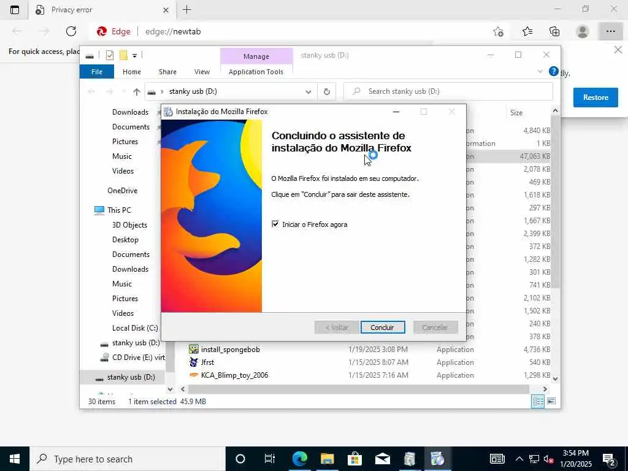Select the Jfrst application file
The width and height of the screenshot is (628, 471).
tap(207, 362)
